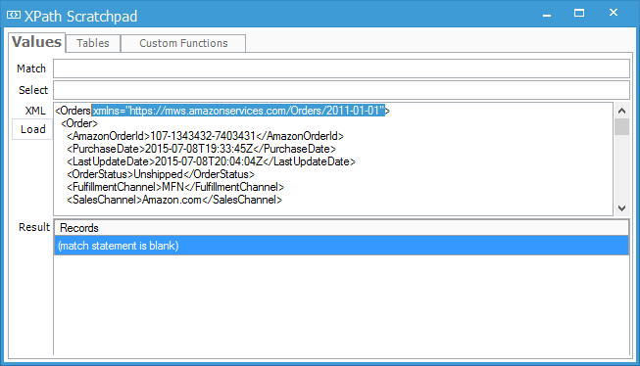Click into the Match input field
Screen dimensions: 640x366
coord(341,69)
